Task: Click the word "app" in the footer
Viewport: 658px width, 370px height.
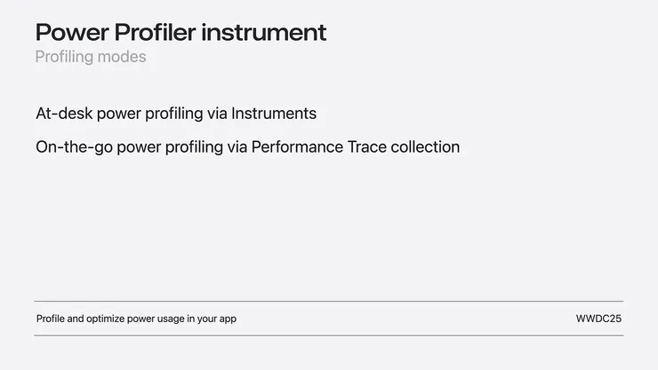Action: click(227, 319)
